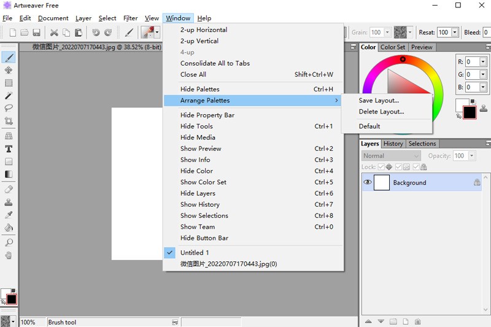Hide the Background layer via eye icon
Screen dimensions: 491x327
click(368, 182)
